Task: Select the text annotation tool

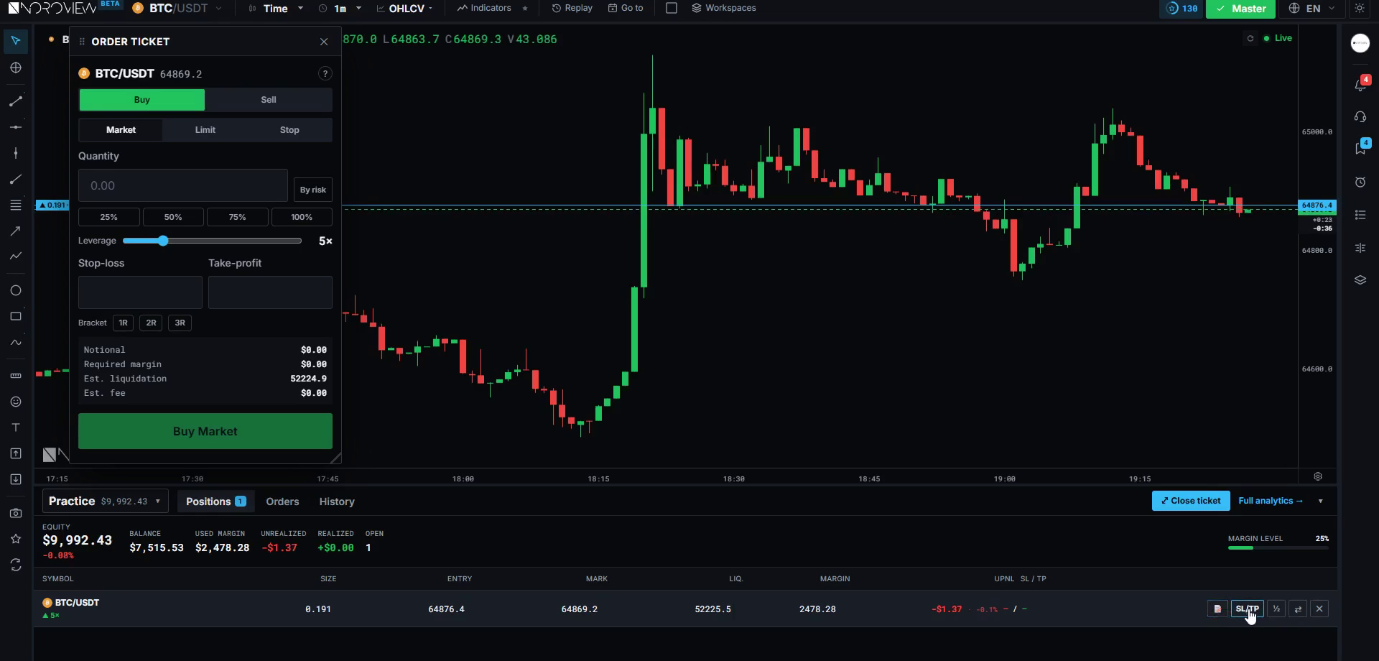Action: click(16, 427)
